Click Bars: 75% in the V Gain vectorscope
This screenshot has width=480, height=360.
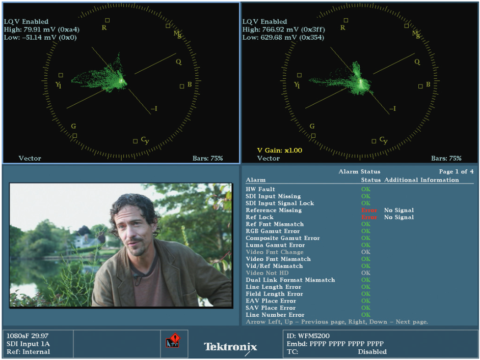click(x=446, y=158)
